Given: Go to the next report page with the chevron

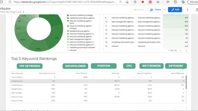Looking at the screenshot, I should [24, 12].
